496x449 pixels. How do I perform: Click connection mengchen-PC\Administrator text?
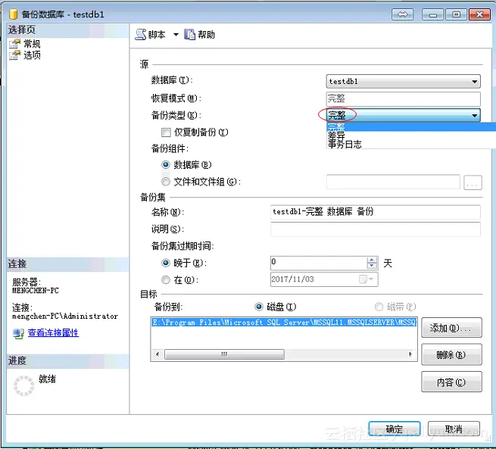click(x=65, y=316)
